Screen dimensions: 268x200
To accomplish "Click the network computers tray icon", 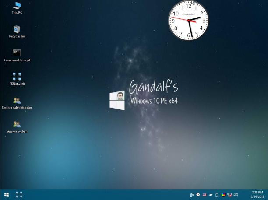I will coord(192,195).
